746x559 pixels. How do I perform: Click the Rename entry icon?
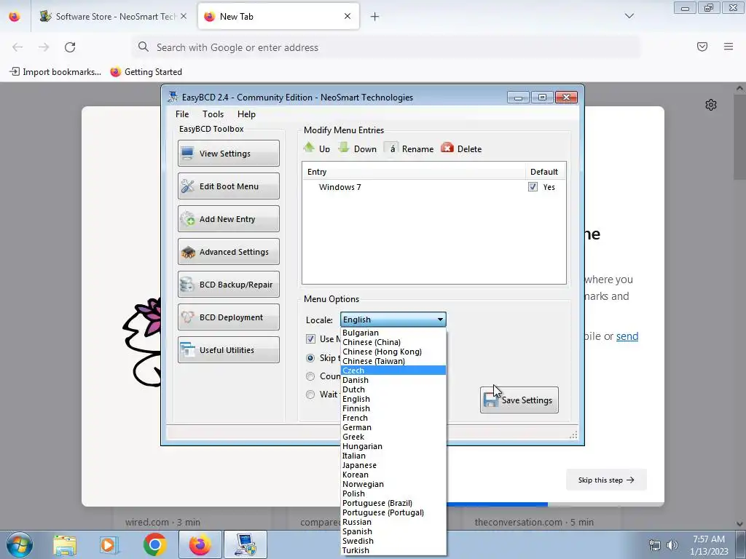[x=391, y=148]
